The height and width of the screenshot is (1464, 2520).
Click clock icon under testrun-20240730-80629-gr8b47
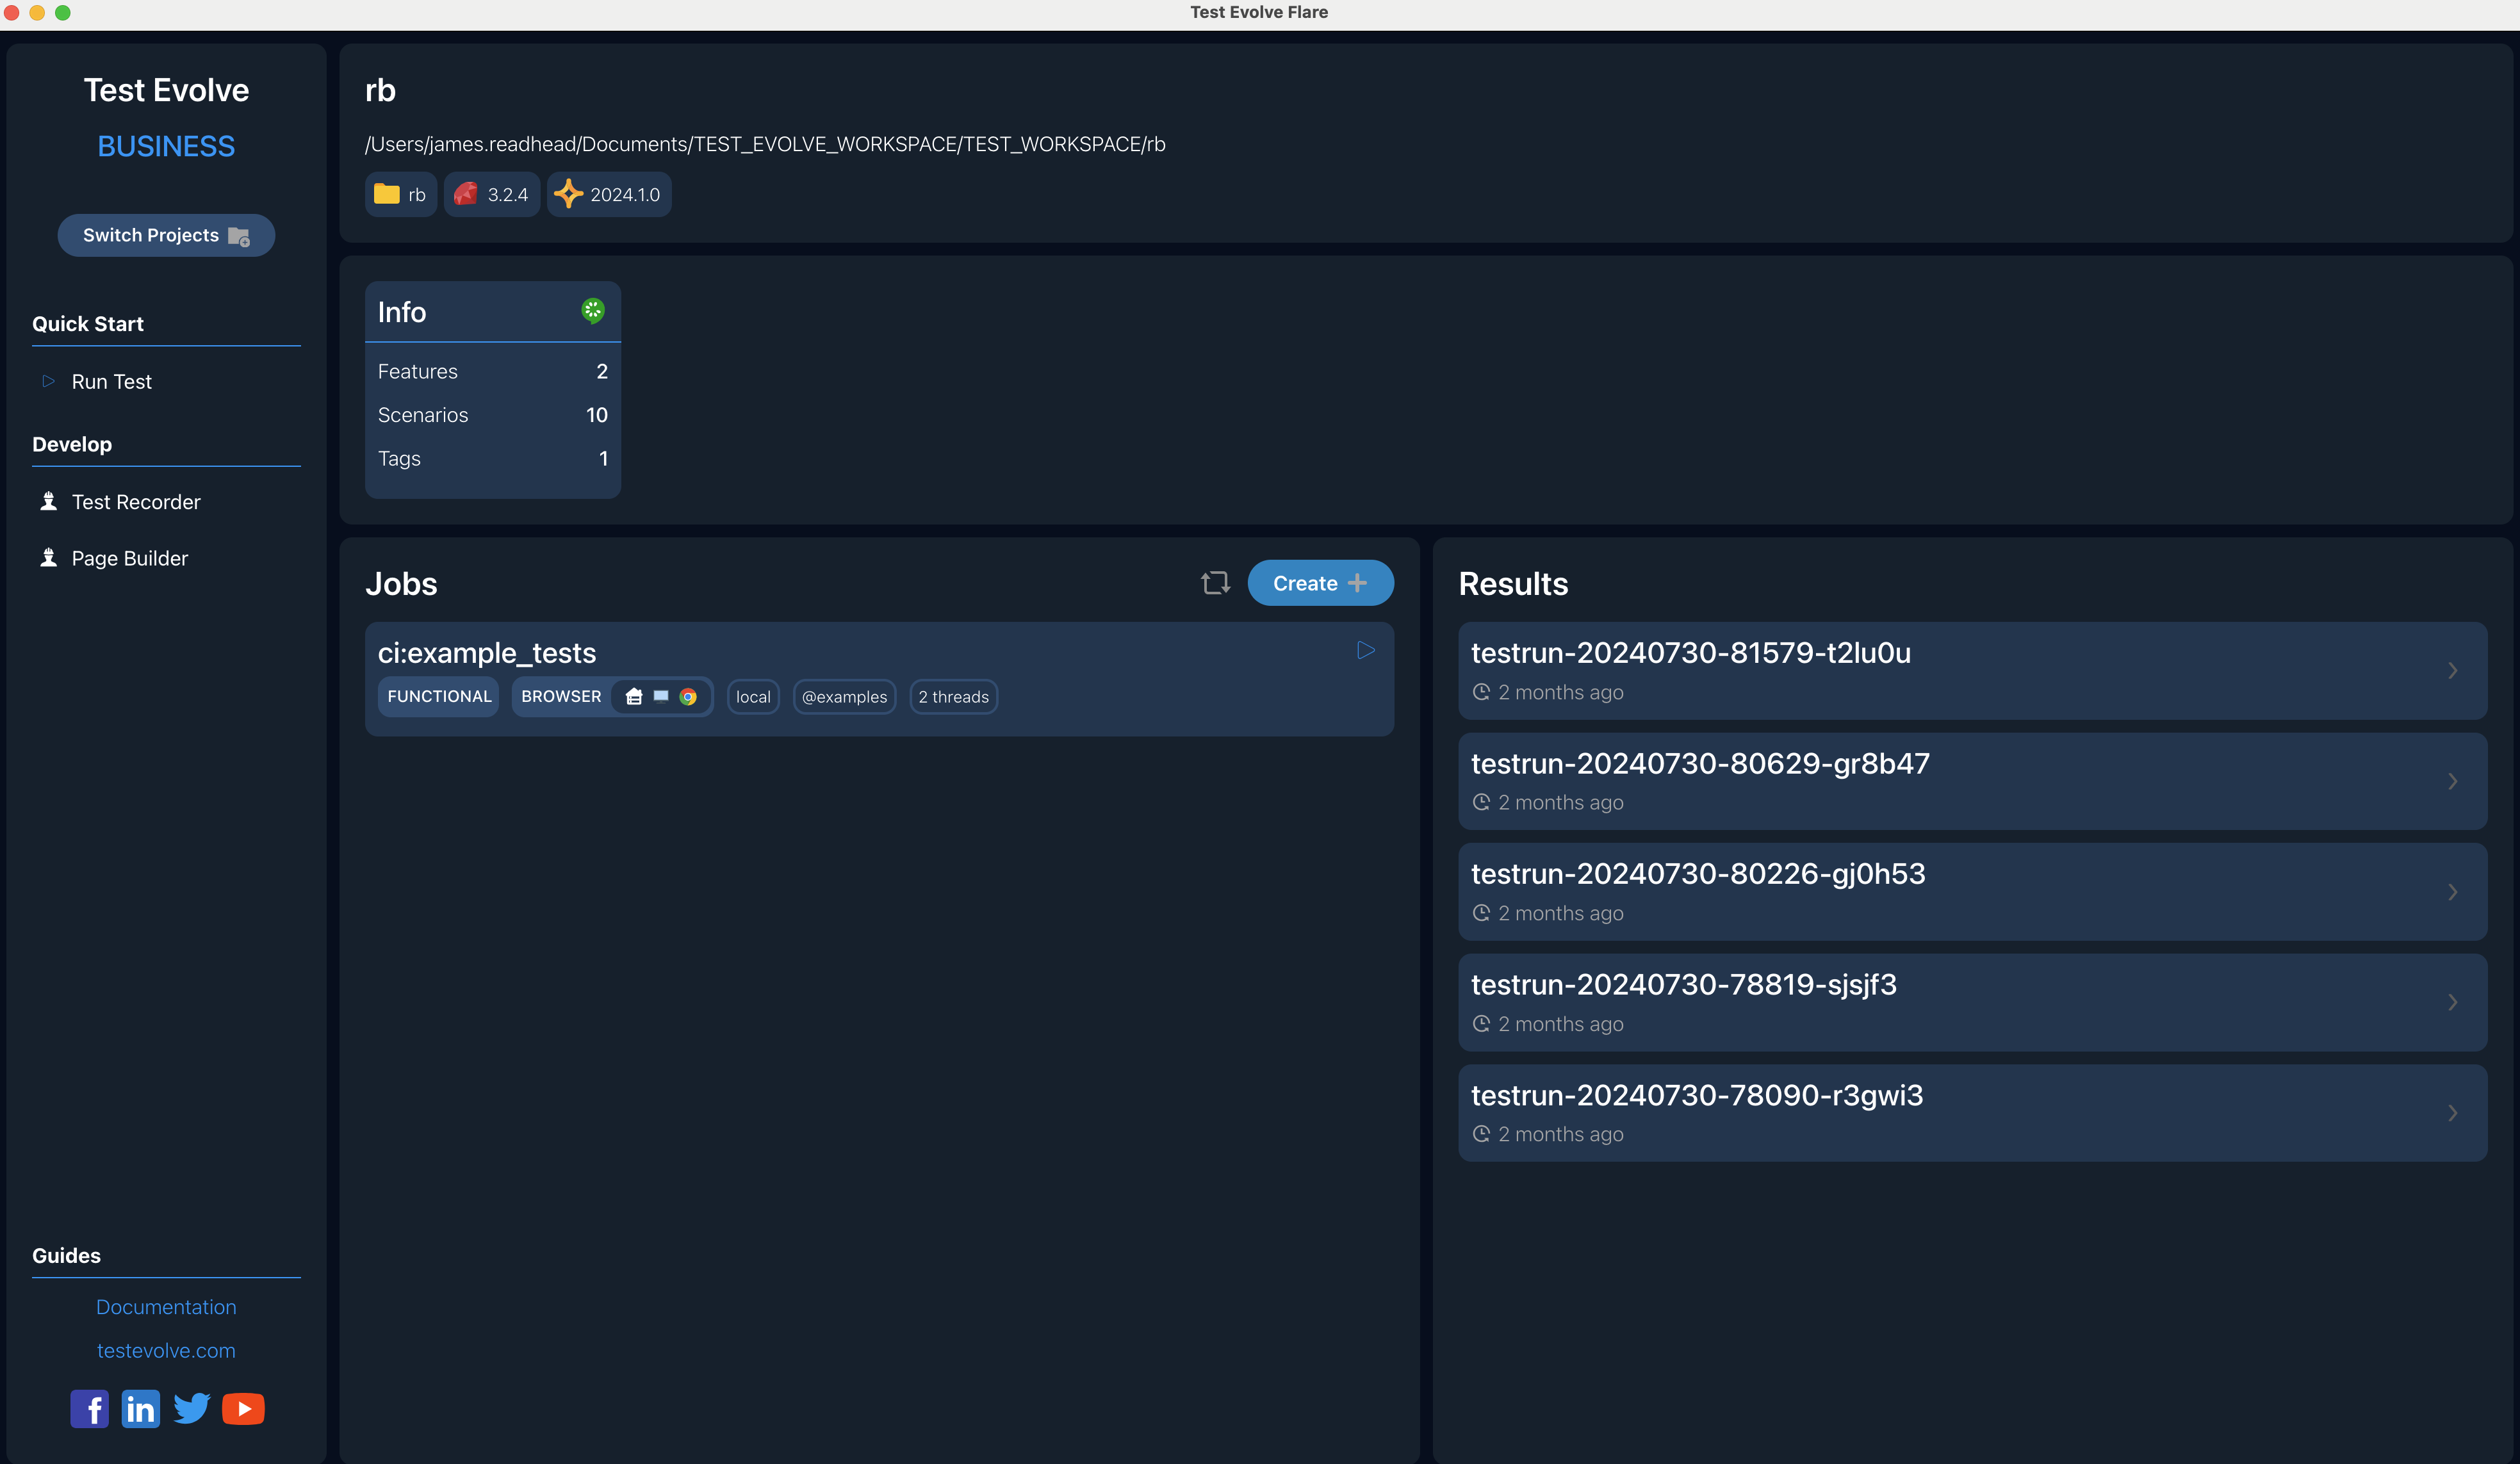pyautogui.click(x=1481, y=801)
